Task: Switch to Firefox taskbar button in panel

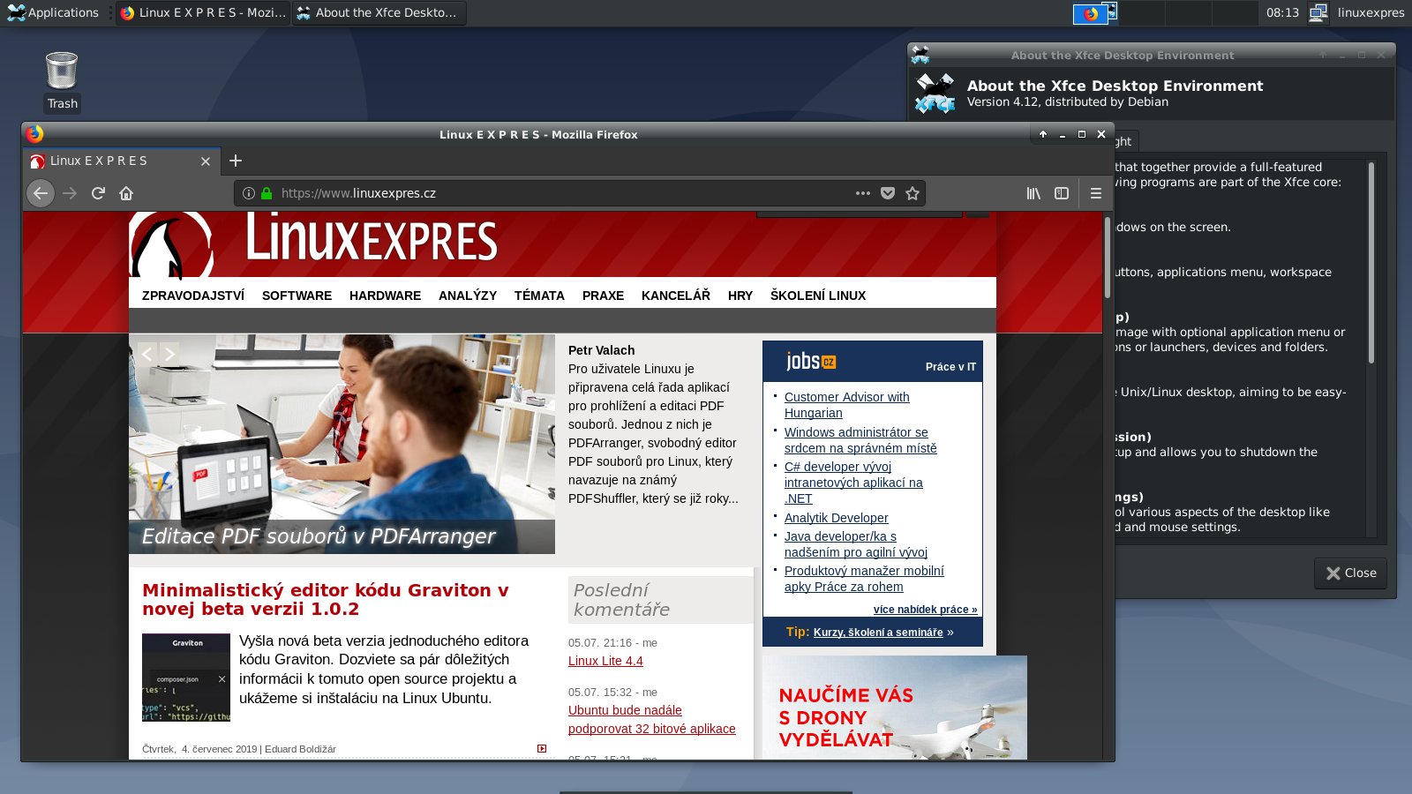Action: pyautogui.click(x=203, y=12)
